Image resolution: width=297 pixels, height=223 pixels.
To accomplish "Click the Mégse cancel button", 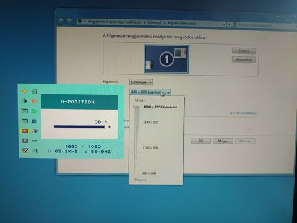I will point(223,141).
